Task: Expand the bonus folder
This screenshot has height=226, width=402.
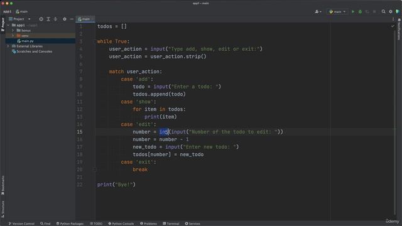Action: [x=13, y=30]
